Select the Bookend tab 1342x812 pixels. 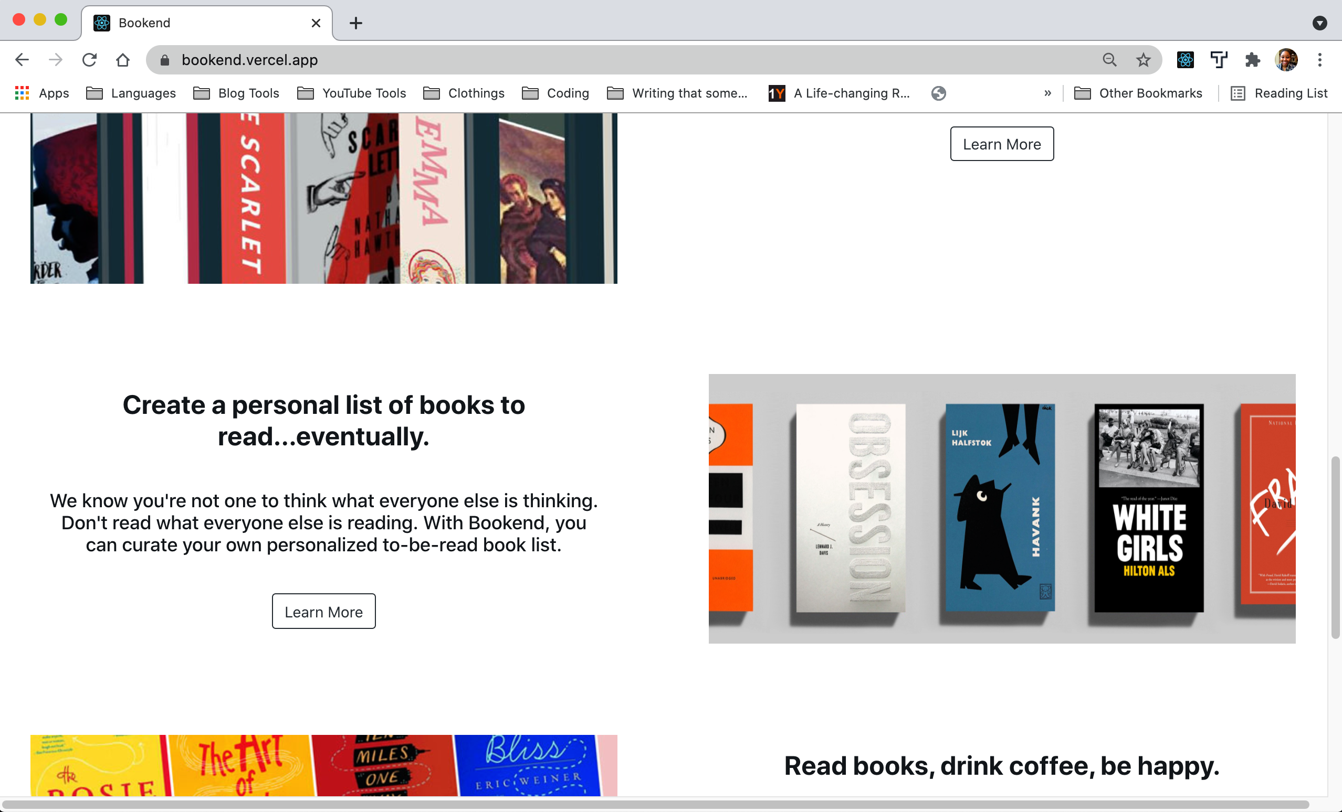point(207,23)
